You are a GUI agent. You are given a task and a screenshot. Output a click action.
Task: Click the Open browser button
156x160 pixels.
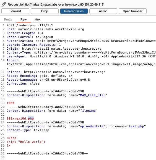tap(132, 11)
